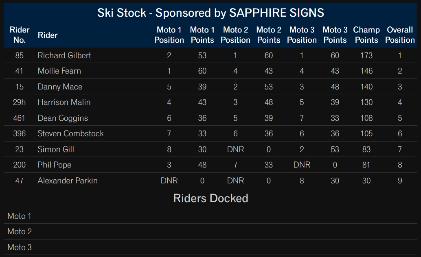
Task: Click the Champ Points column header
Action: click(366, 35)
